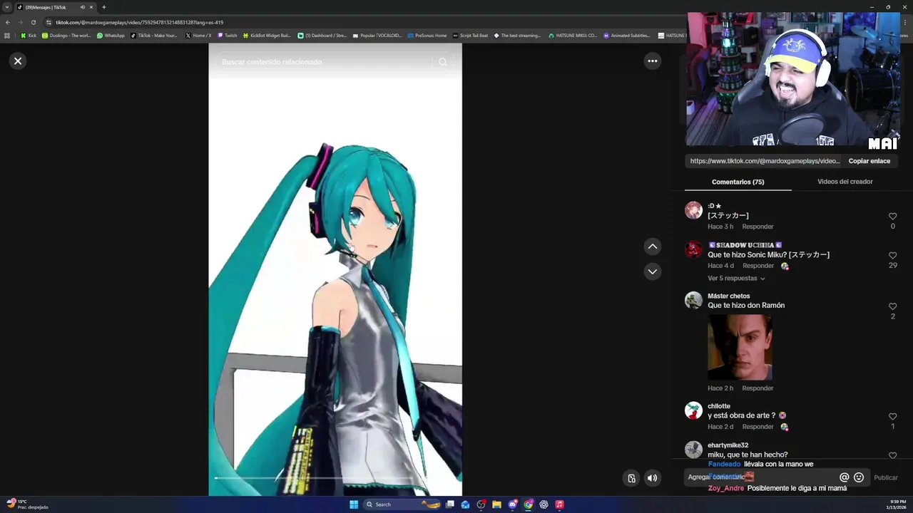Mute the tab with its speaker icon
This screenshot has width=913, height=513.
(82, 7)
